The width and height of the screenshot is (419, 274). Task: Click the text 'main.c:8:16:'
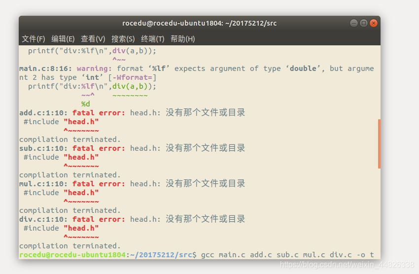(x=46, y=68)
